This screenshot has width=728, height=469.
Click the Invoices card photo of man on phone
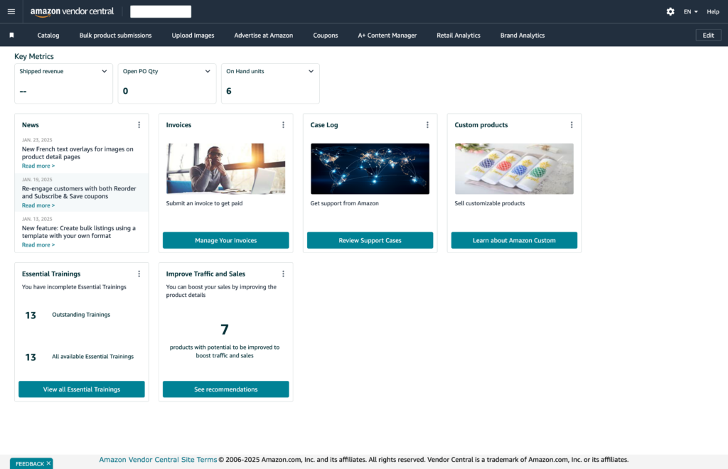point(225,168)
